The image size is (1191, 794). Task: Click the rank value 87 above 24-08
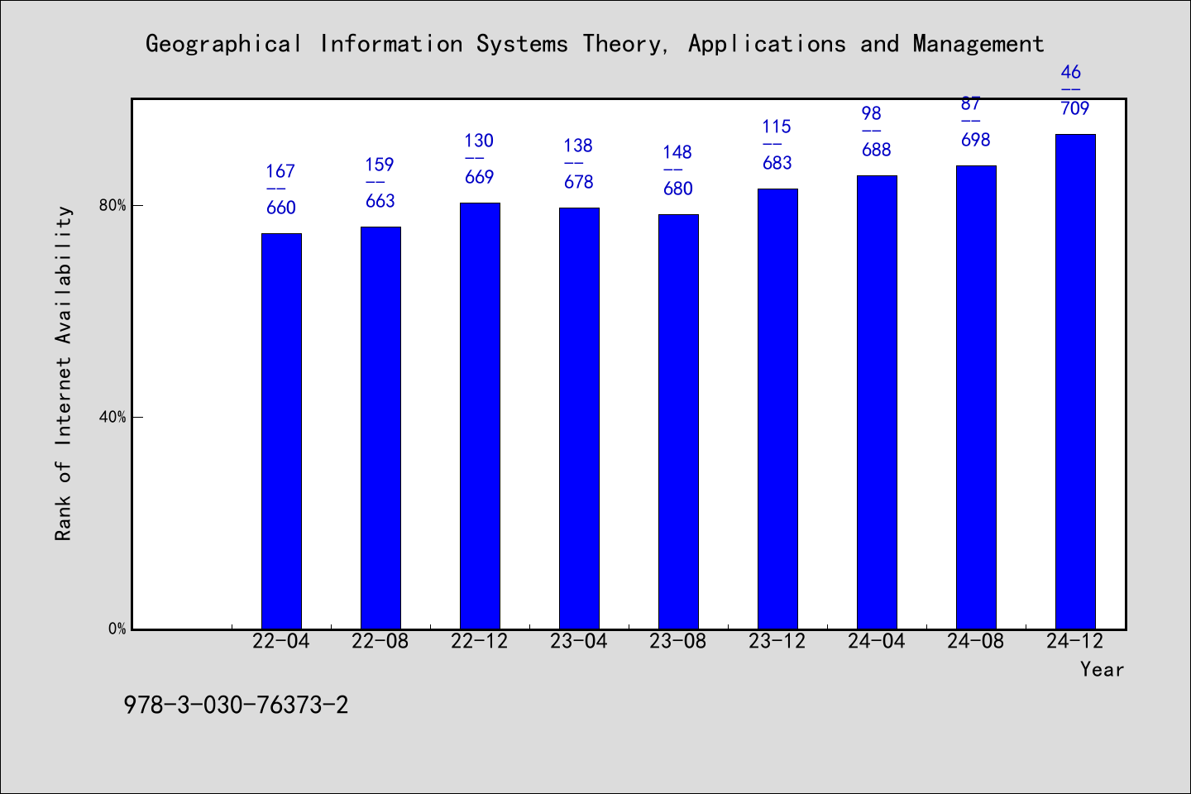(x=971, y=103)
